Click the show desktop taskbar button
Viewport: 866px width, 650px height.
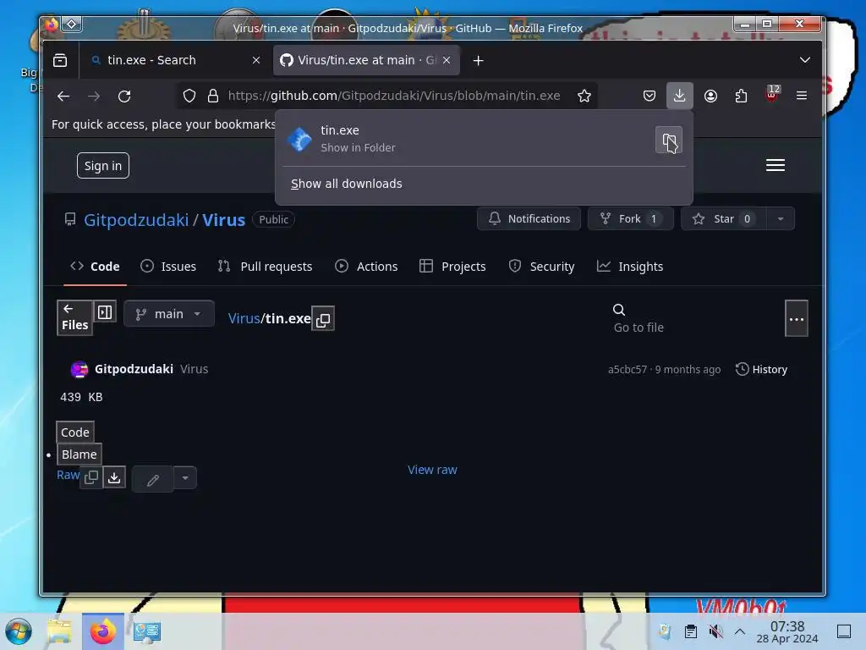click(x=843, y=631)
